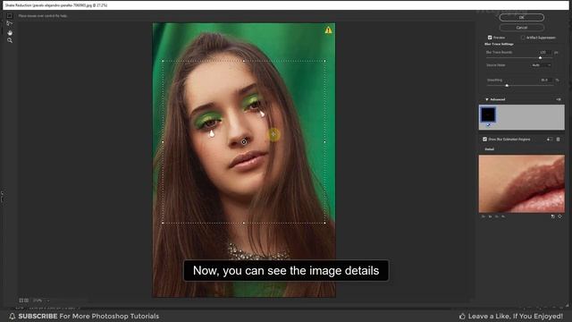The image size is (572, 322).
Task: Click top-center handle of blur region
Action: (244, 61)
